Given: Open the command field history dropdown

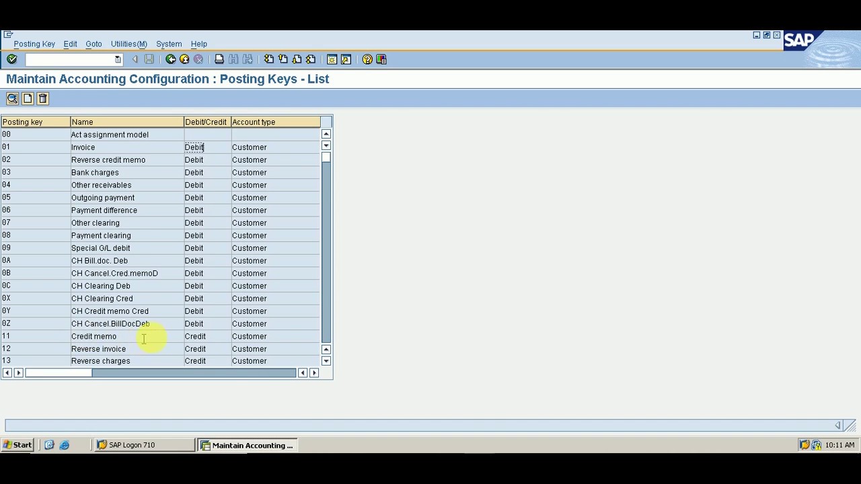Looking at the screenshot, I should click(118, 60).
